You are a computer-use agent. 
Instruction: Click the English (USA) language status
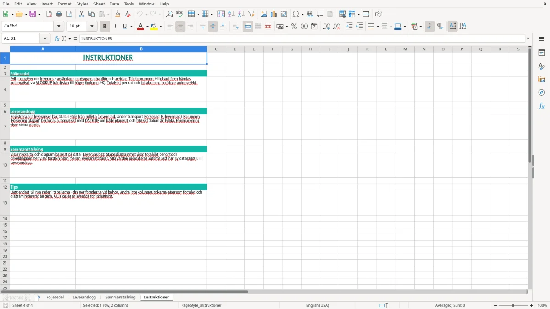pos(318,305)
